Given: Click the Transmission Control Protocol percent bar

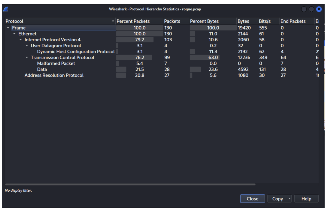Looking at the screenshot, I should (134, 57).
